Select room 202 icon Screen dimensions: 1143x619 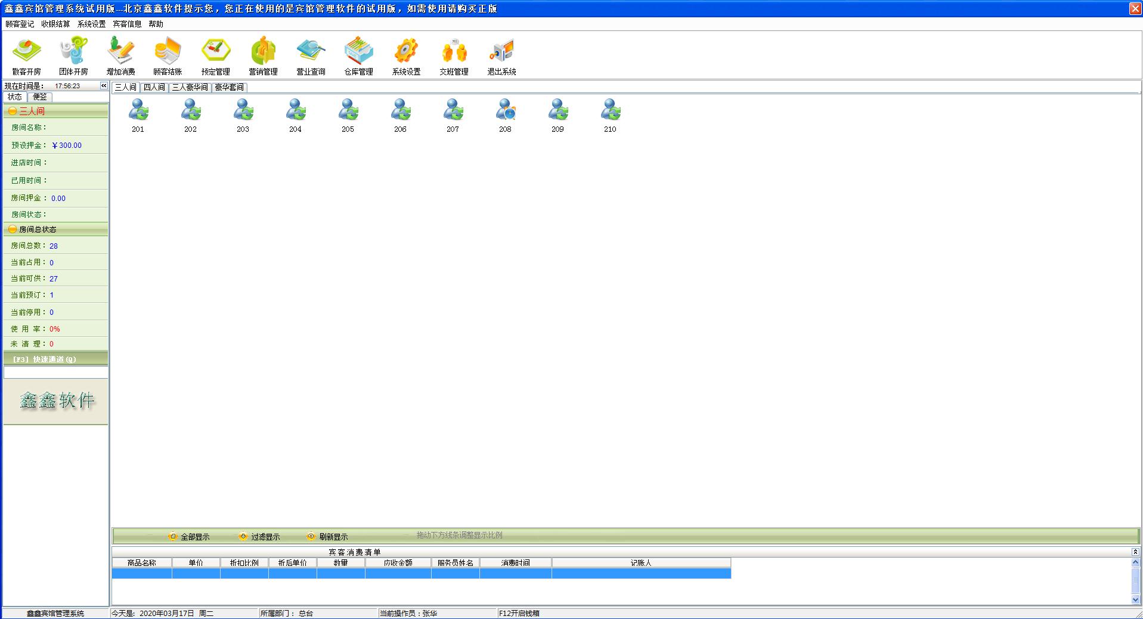click(x=191, y=115)
